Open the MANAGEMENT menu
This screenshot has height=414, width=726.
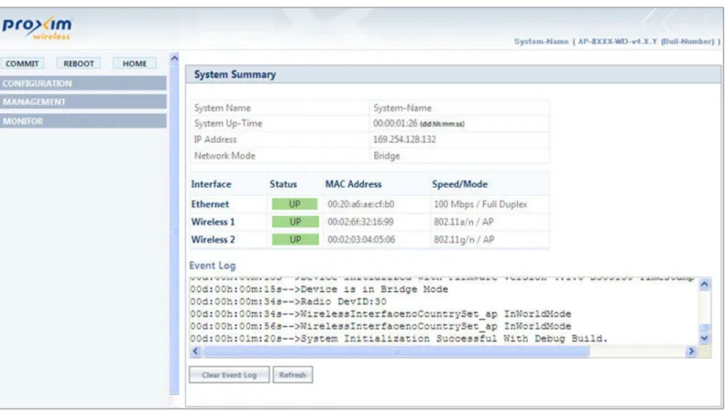click(x=83, y=102)
